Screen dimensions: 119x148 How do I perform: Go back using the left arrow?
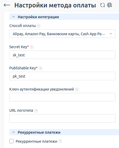(x=7, y=5)
